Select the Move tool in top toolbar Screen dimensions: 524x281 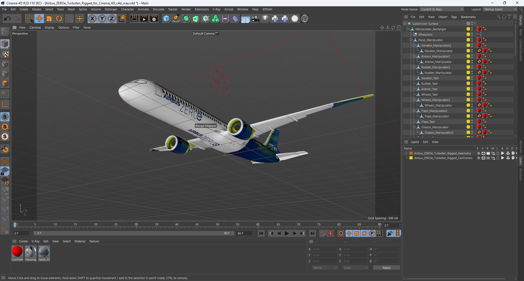pyautogui.click(x=39, y=19)
